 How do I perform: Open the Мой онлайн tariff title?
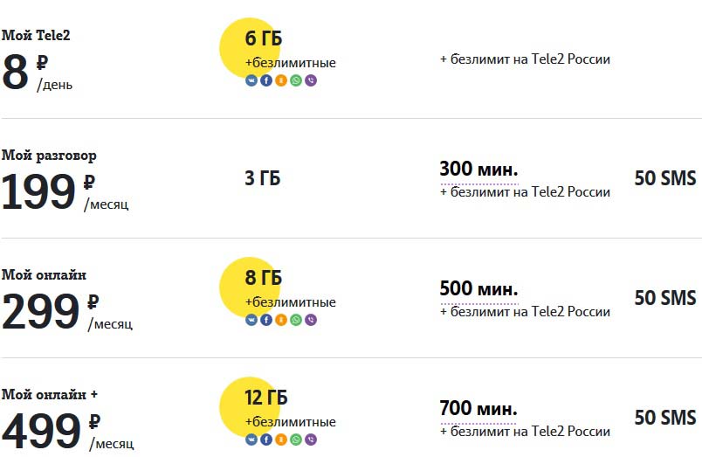pyautogui.click(x=44, y=274)
